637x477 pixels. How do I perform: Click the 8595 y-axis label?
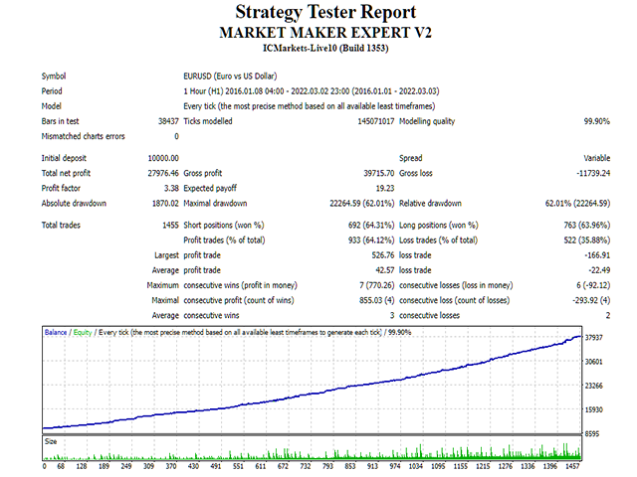(x=592, y=433)
